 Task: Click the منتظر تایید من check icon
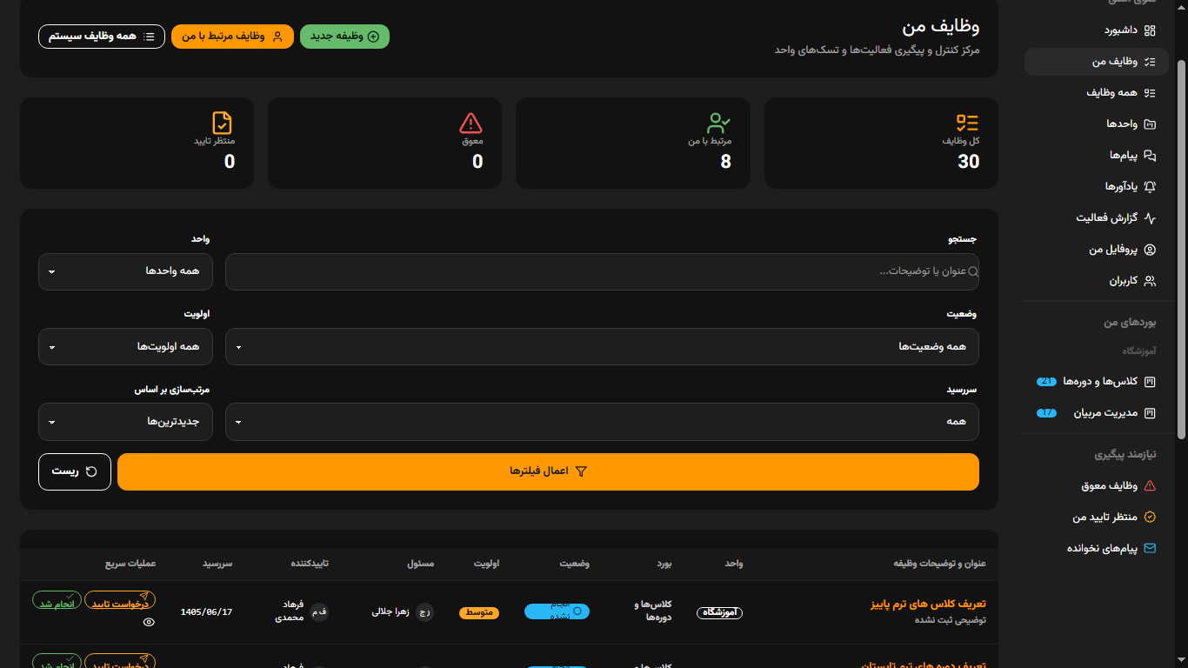pos(1150,518)
